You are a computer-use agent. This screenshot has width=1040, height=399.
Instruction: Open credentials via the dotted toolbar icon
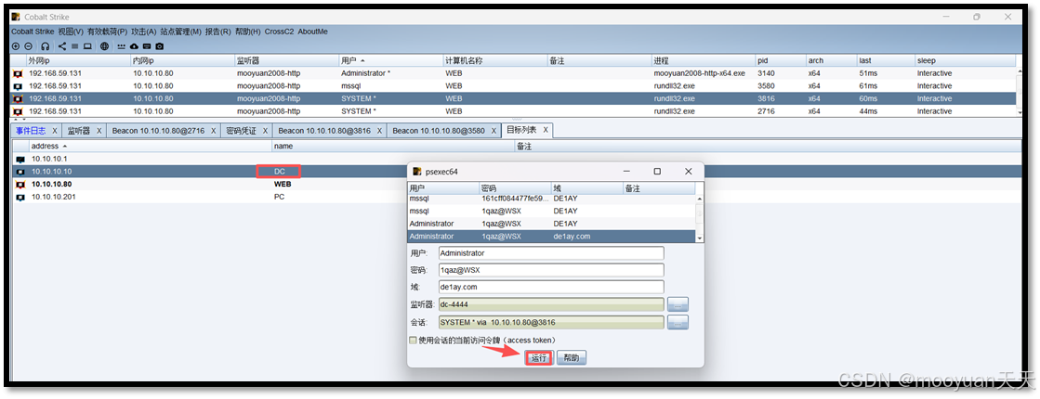point(122,46)
